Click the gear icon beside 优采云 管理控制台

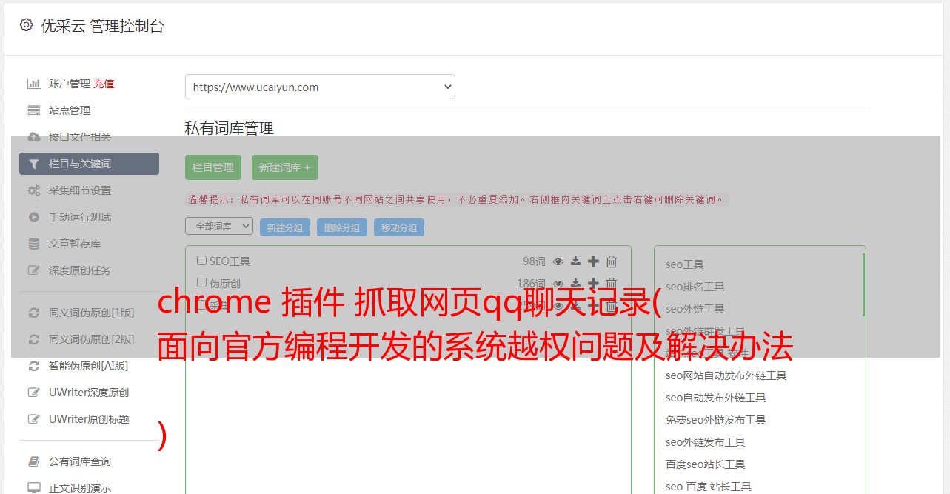(26, 25)
